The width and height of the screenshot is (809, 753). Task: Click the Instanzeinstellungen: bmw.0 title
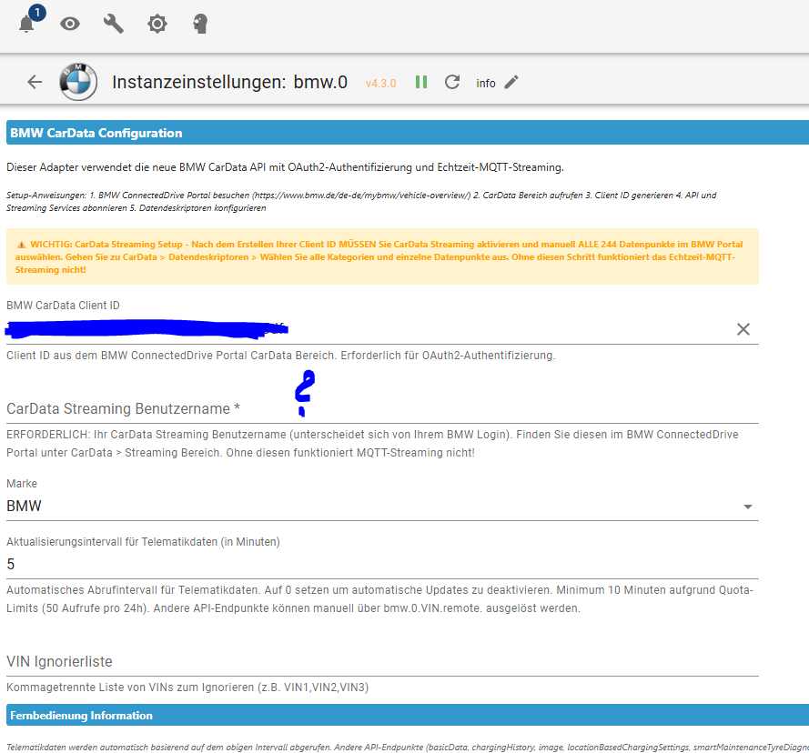(229, 82)
